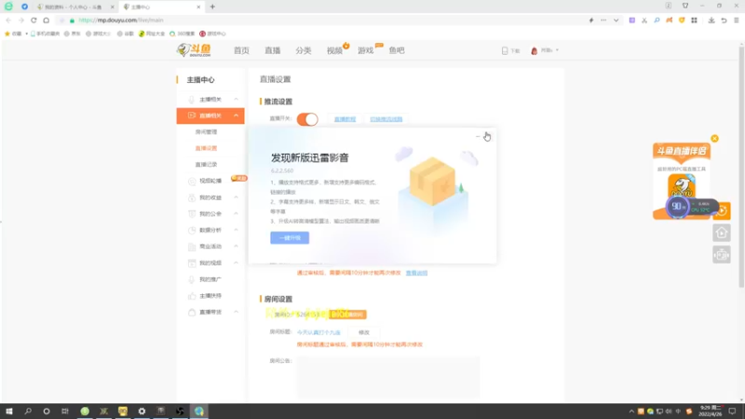Screen dimensions: 745x419
Task: Open the 鱼吧 navigation tab
Action: tap(397, 50)
